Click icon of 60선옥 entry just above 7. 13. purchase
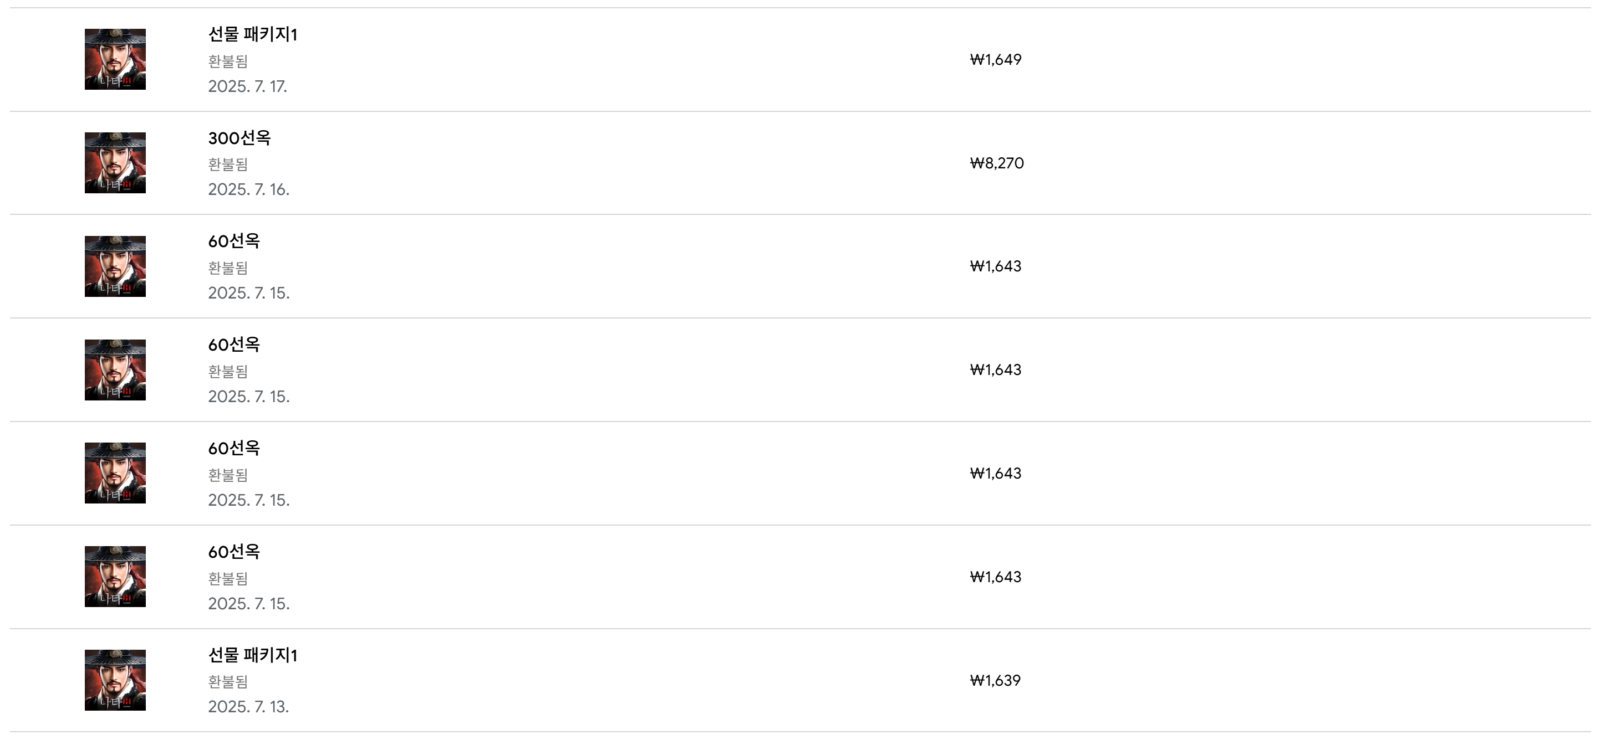 pyautogui.click(x=115, y=577)
